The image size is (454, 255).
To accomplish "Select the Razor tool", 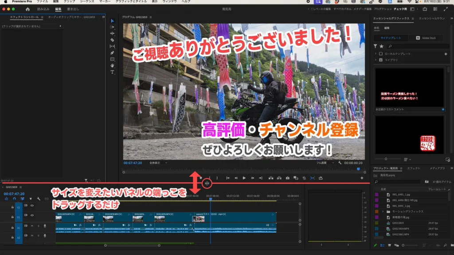I will tap(112, 40).
